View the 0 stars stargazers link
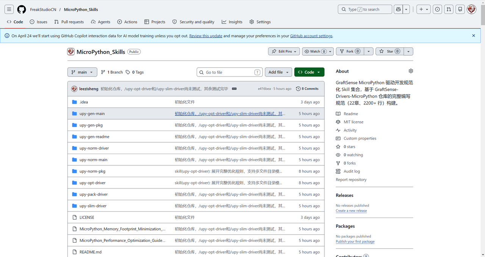485x257 pixels. 349,147
